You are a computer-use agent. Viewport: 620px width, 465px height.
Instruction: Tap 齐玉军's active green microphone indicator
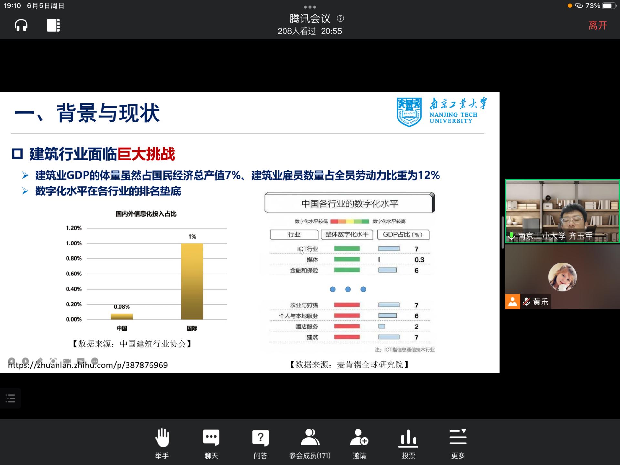(x=511, y=236)
